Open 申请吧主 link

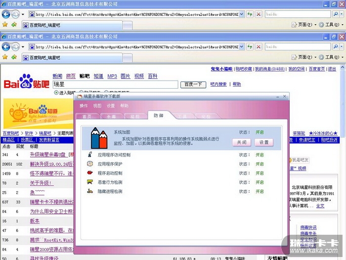pyautogui.click(x=307, y=140)
